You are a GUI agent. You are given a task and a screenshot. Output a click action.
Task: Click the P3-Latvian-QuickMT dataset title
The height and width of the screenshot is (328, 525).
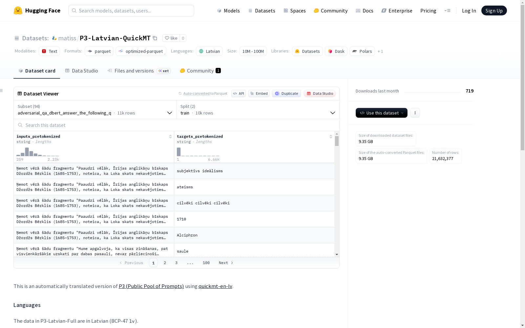pos(115,38)
